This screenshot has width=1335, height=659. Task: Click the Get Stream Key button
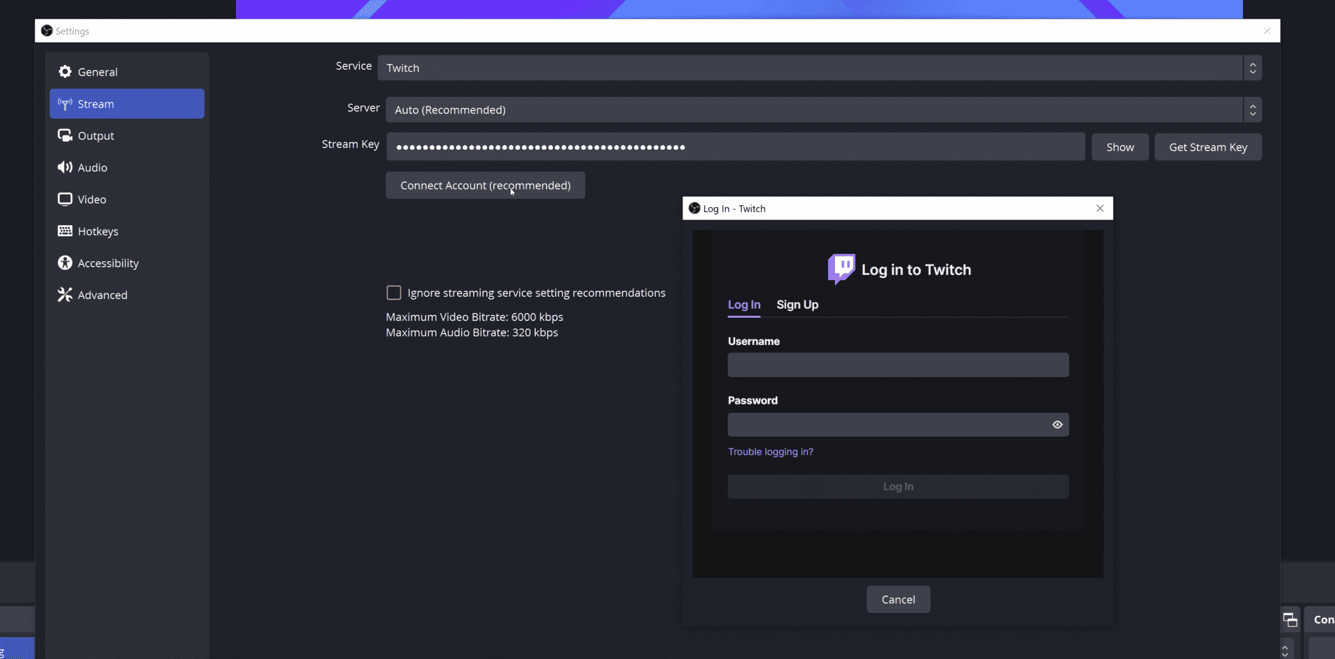pyautogui.click(x=1208, y=147)
